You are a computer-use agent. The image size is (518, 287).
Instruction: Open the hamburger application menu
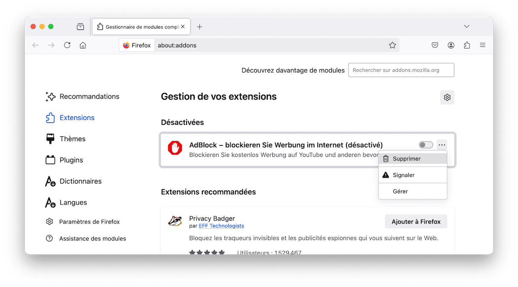(483, 45)
